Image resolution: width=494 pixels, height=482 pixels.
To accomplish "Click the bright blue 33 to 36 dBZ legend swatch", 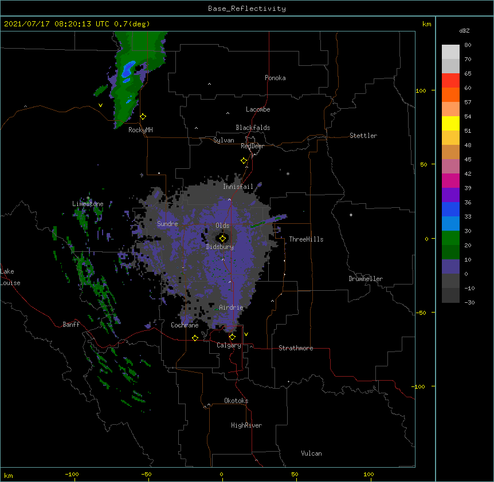I will coord(450,209).
